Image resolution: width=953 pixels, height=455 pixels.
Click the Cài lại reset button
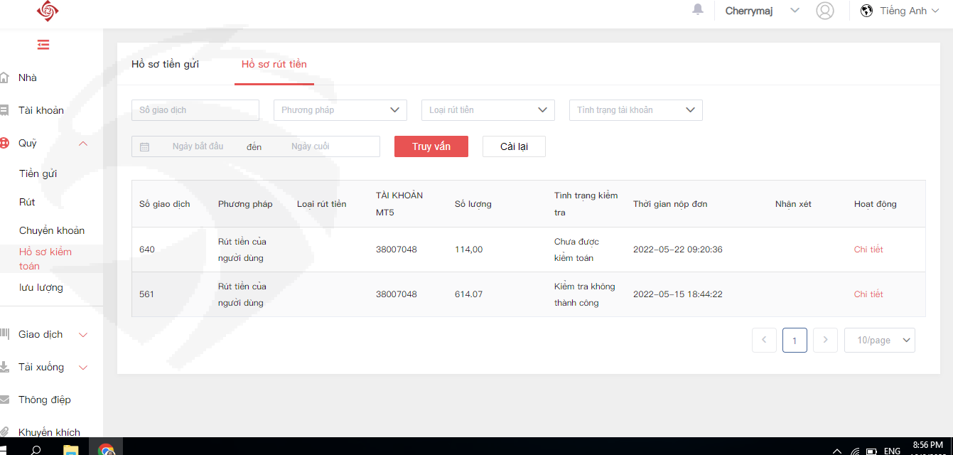[x=514, y=146]
